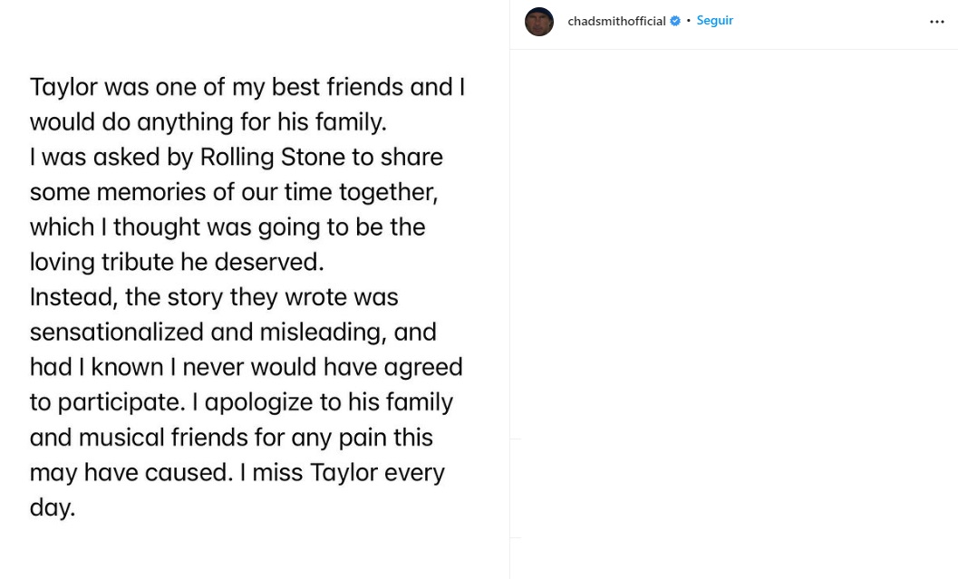Screen dimensions: 958x579
Task: Click the phrase "I miss Taylor every"
Action: pos(342,472)
